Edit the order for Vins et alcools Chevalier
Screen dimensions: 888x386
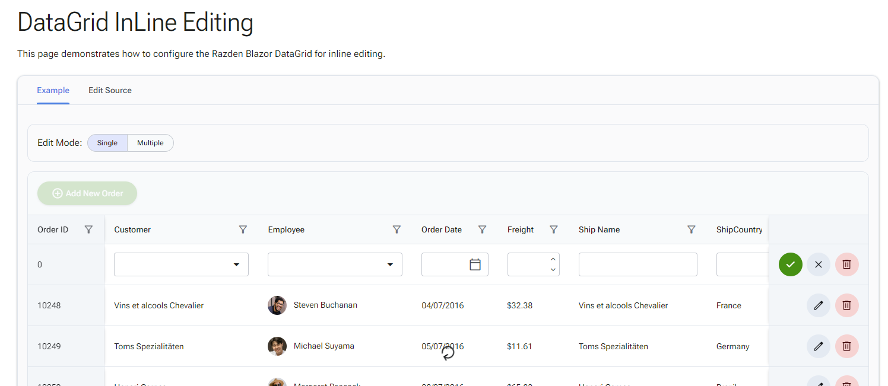(818, 305)
